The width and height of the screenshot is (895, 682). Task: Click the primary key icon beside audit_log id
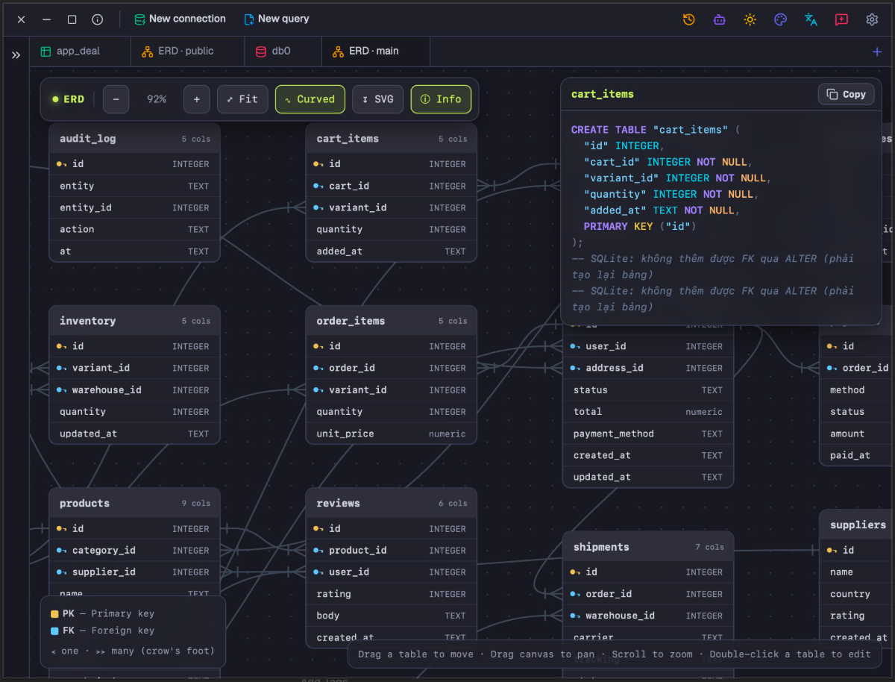62,163
